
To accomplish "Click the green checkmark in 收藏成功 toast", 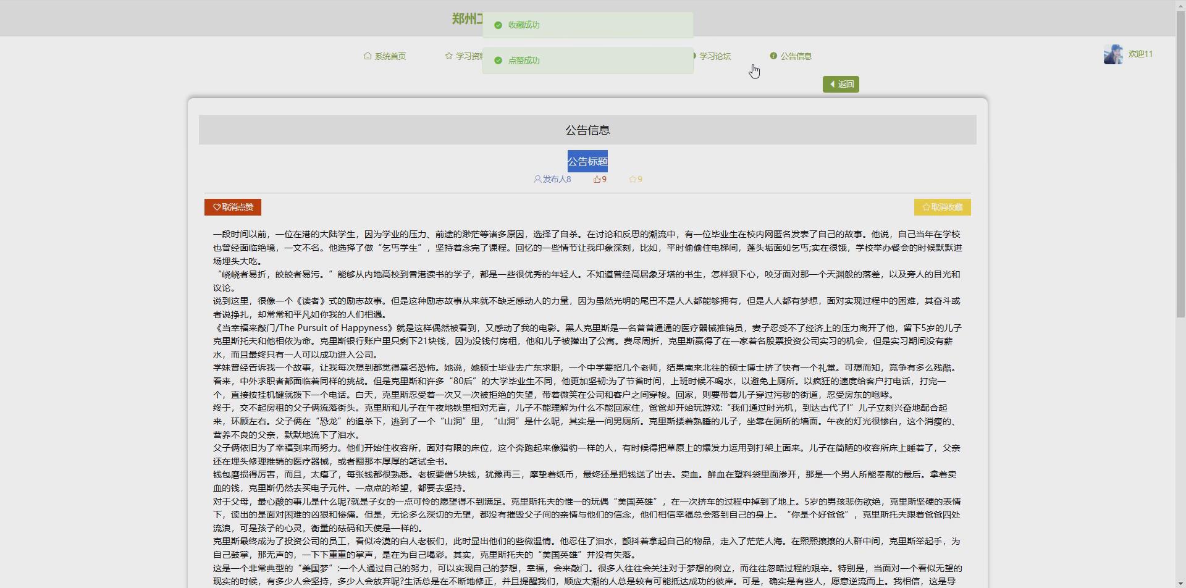I will coord(498,25).
